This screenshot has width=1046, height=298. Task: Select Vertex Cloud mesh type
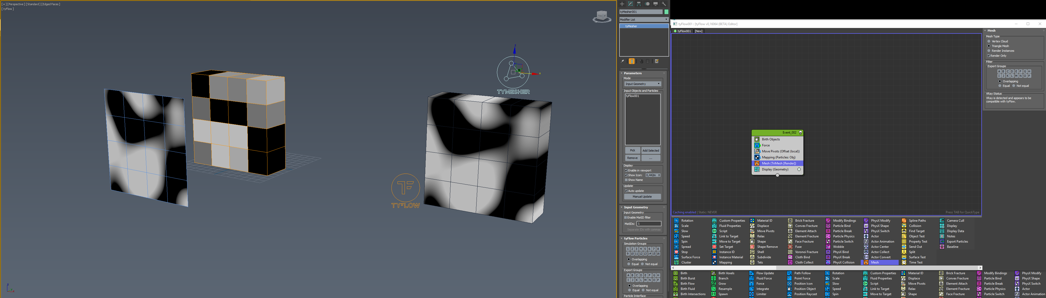click(989, 41)
